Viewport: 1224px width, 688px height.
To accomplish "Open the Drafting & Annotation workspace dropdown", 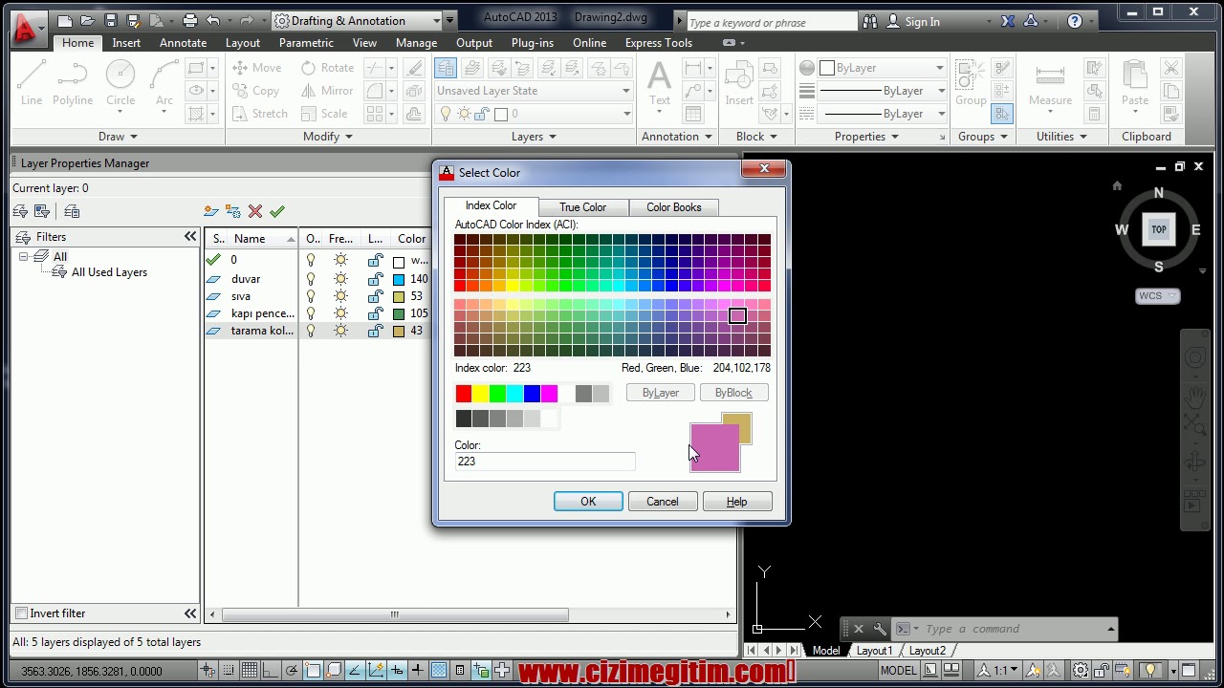I will click(357, 20).
